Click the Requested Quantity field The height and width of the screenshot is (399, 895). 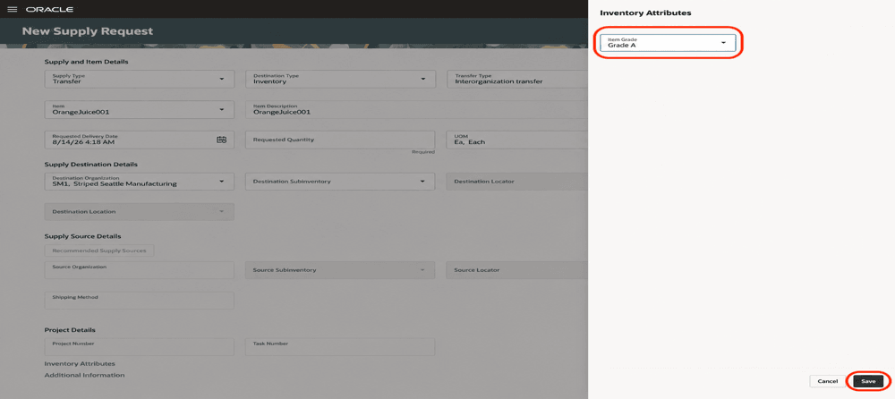pos(340,140)
